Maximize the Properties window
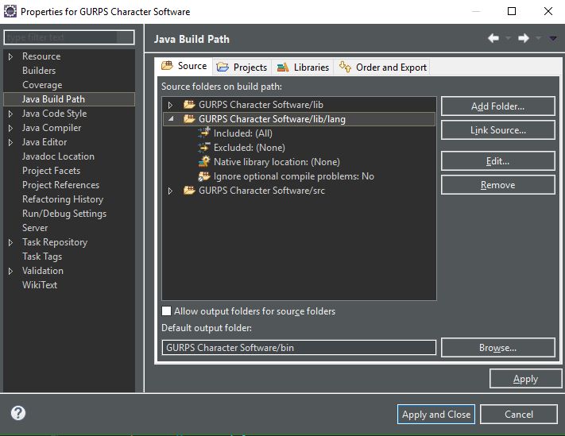This screenshot has width=565, height=436. (x=511, y=11)
